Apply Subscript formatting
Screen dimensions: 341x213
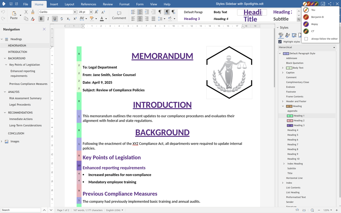pos(68,19)
